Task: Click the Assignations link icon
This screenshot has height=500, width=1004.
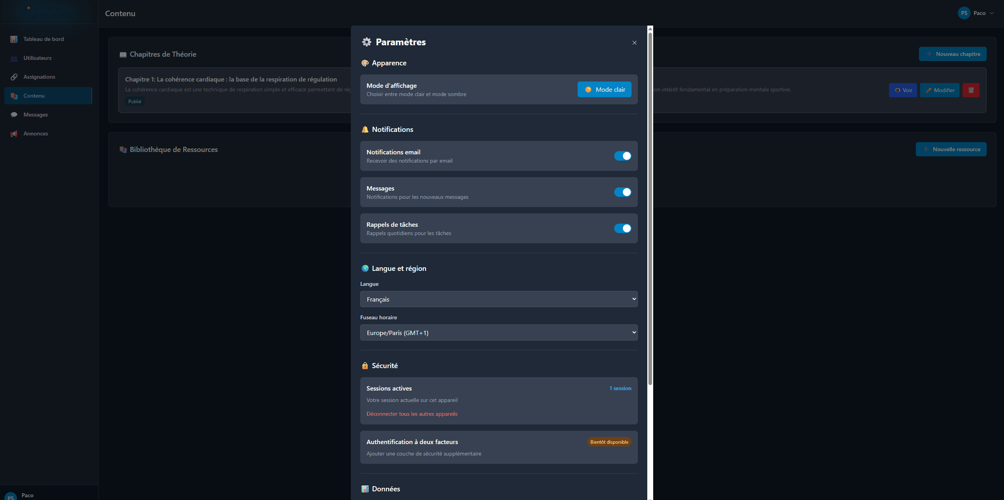Action: 14,77
